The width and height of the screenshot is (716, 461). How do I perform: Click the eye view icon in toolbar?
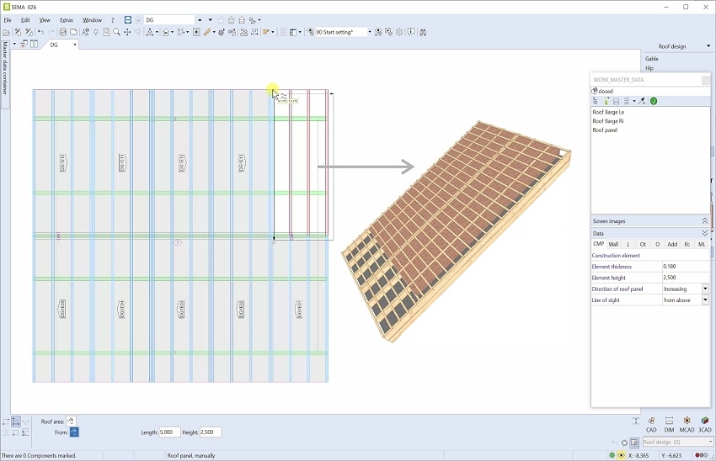[196, 32]
